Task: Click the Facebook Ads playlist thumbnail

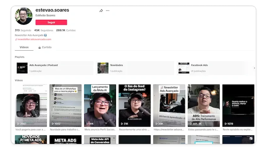Action: click(184, 68)
